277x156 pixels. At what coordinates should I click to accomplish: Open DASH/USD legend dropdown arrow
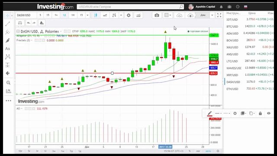[x=61, y=31]
